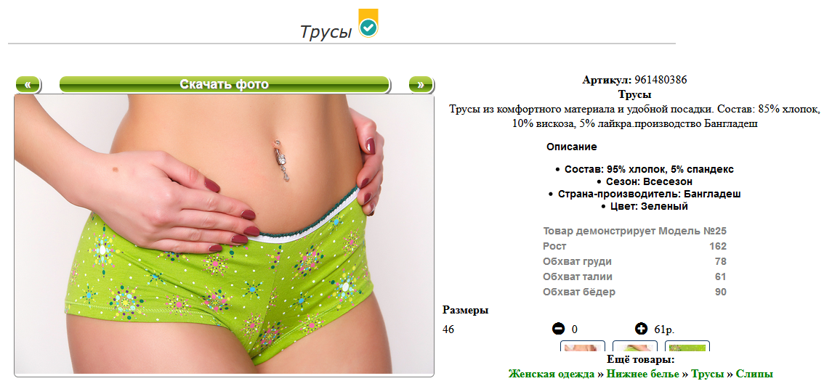Screen dimensions: 824x381
Task: Click the large main product photo
Action: tap(225, 234)
